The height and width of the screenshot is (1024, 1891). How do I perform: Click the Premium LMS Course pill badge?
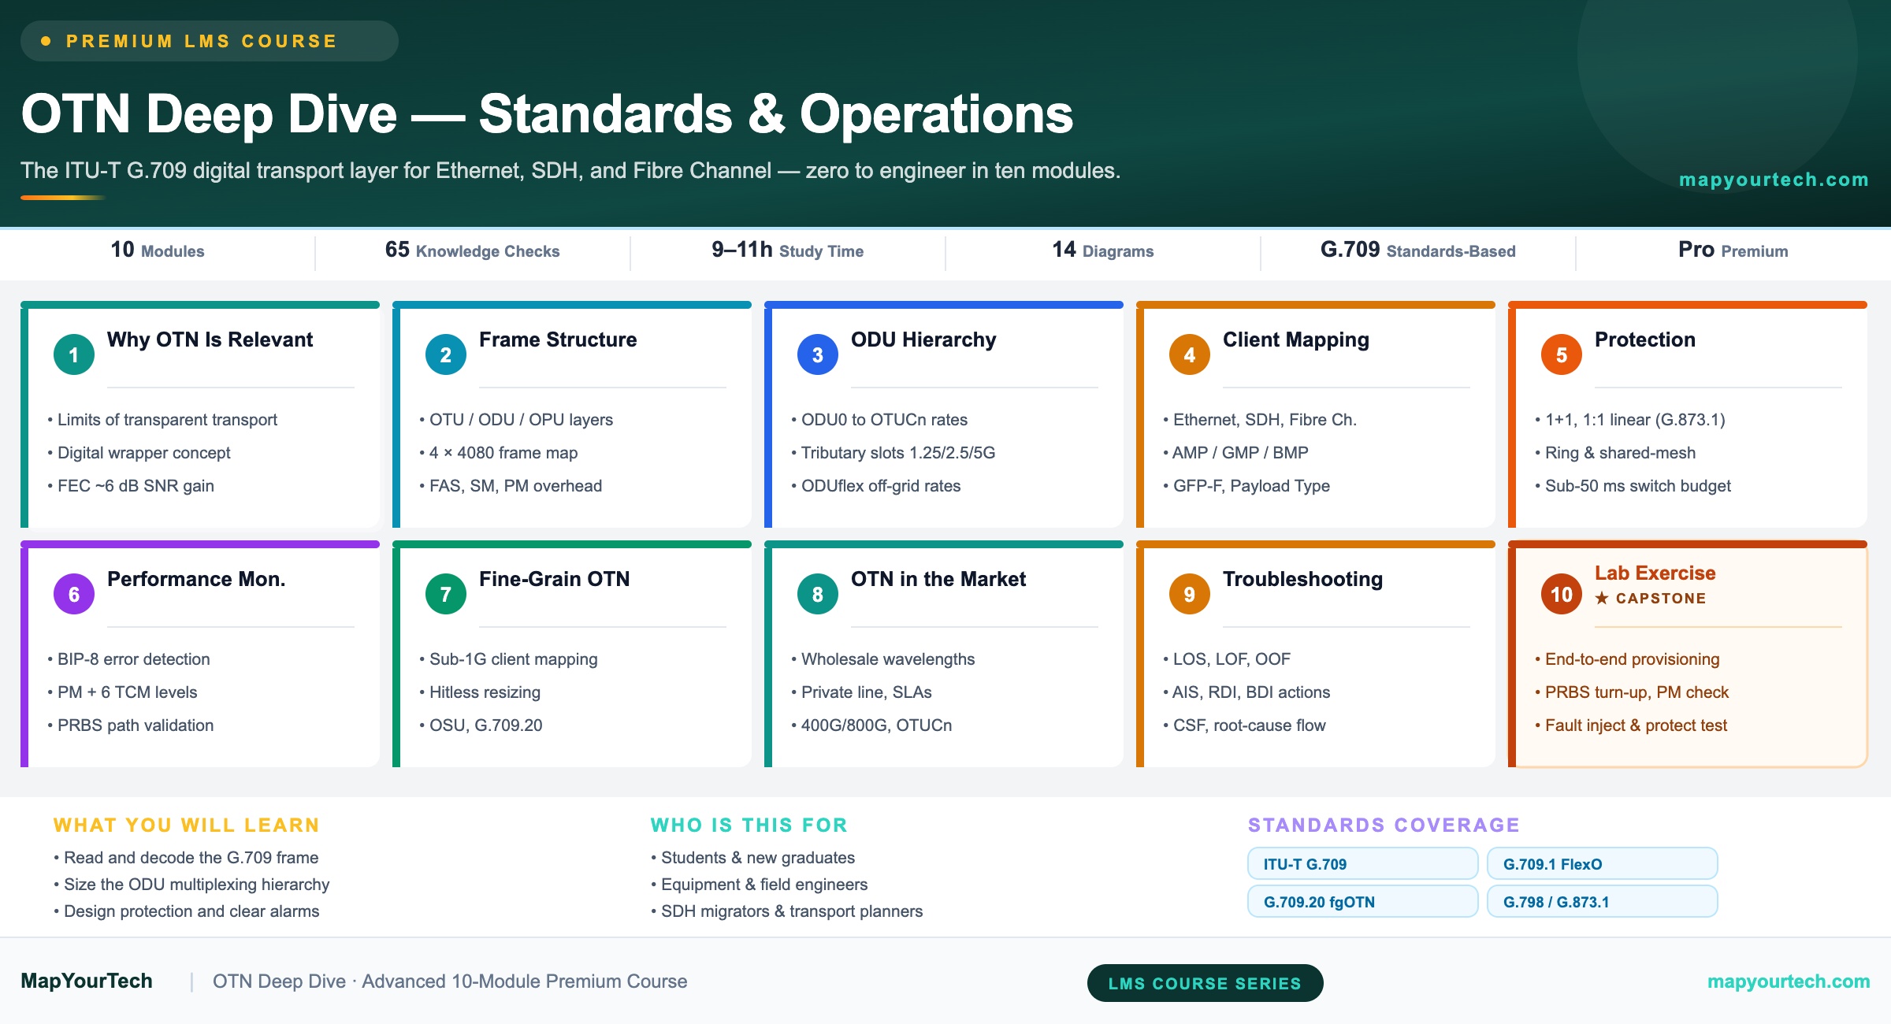tap(210, 41)
